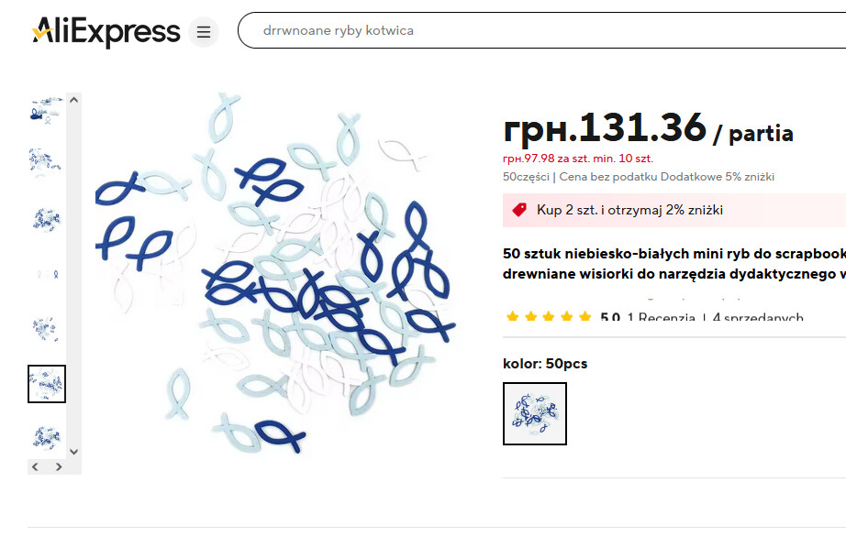Select the first product thumbnail
Viewport: 846px width, 537px height.
tap(46, 110)
